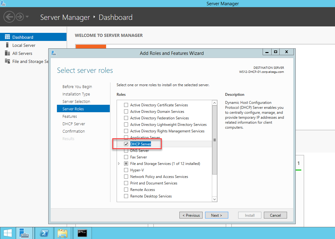Open Command Prompt from the taskbar
Image resolution: width=335 pixels, height=239 pixels.
(x=82, y=233)
